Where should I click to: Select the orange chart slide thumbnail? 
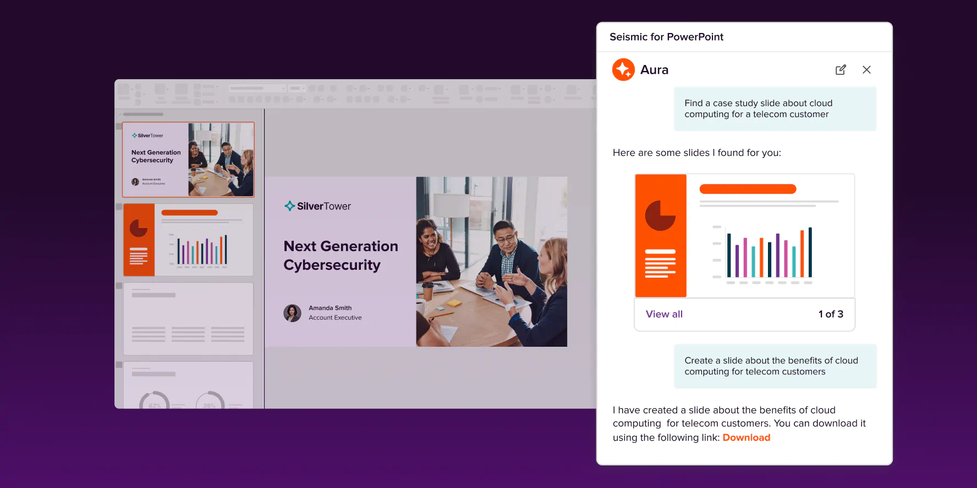(x=188, y=240)
